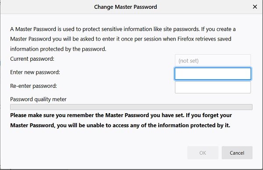
Task: Dismiss the dialog with Cancel
Action: pyautogui.click(x=237, y=153)
